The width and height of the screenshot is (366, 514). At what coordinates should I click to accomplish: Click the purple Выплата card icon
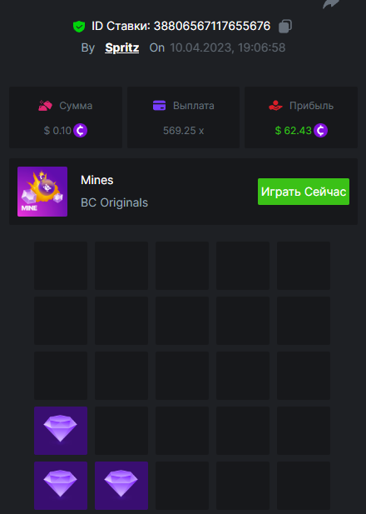coord(160,106)
